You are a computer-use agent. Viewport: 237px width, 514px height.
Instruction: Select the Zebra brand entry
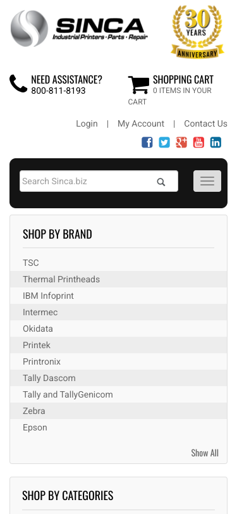pyautogui.click(x=119, y=411)
